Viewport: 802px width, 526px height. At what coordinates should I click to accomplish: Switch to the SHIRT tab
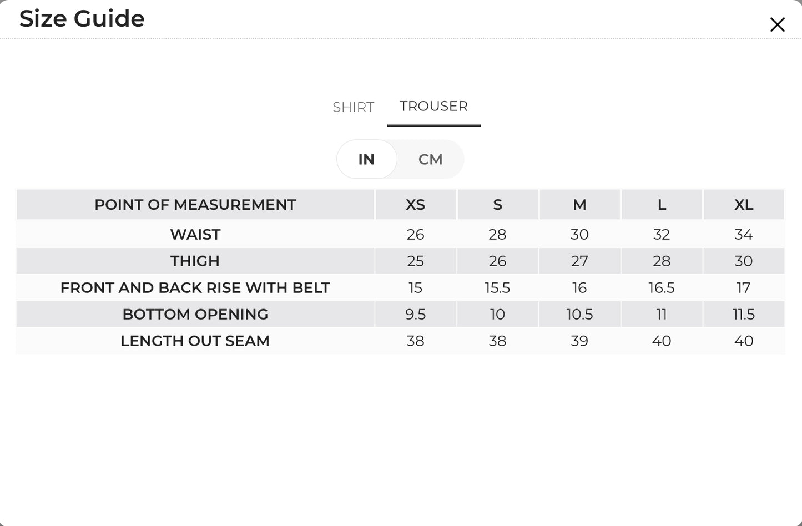(353, 107)
